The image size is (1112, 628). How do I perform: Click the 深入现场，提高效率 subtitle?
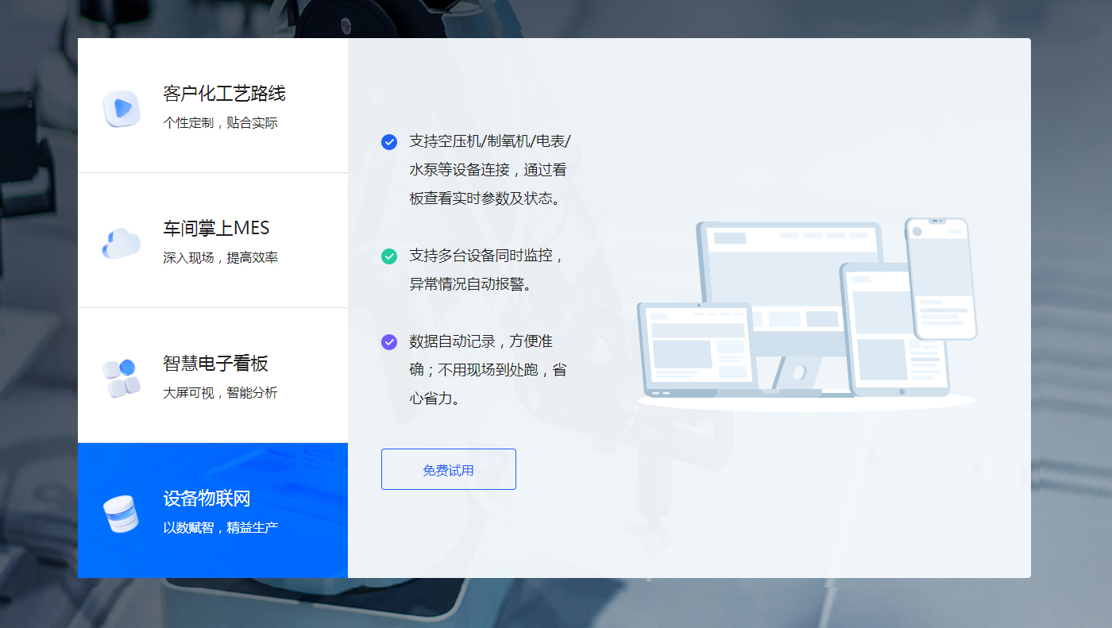tap(220, 258)
